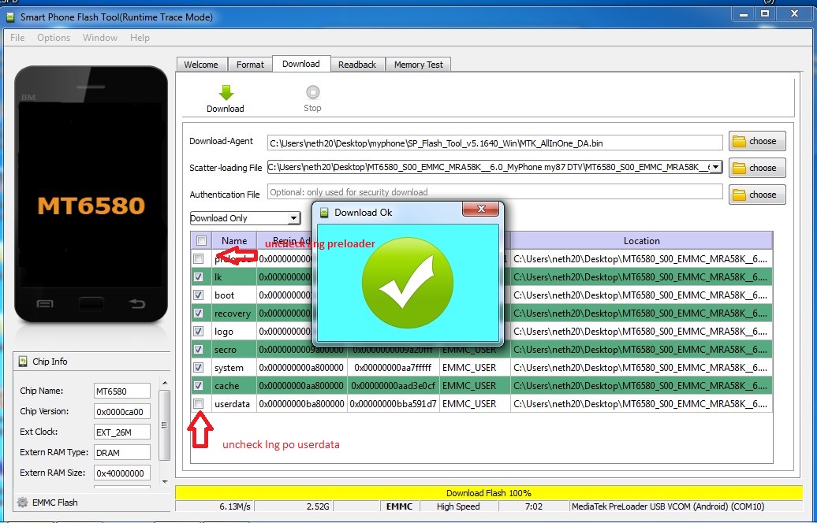Screen dimensions: 817x523
Task: Click the Authentication File input field
Action: (495, 192)
